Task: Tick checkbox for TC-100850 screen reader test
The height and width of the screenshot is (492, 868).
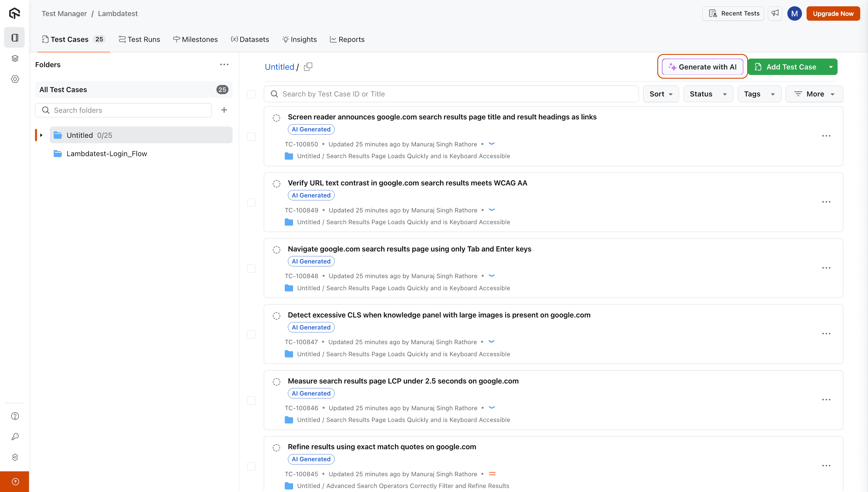Action: point(251,137)
